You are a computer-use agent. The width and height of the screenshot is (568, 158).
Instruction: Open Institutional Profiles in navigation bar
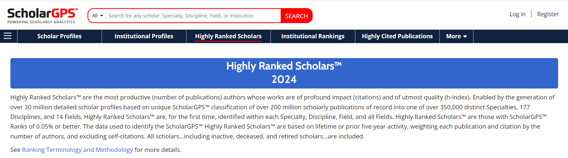(x=144, y=36)
